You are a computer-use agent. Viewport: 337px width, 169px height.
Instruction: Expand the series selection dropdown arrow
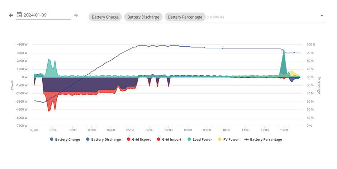[x=322, y=16]
